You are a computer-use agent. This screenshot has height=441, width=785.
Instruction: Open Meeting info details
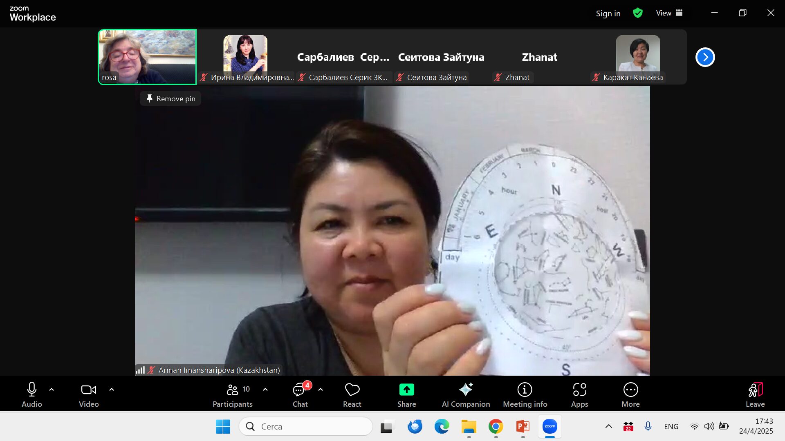point(525,394)
